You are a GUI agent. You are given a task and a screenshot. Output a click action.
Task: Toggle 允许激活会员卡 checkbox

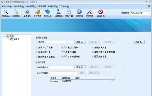62,48
